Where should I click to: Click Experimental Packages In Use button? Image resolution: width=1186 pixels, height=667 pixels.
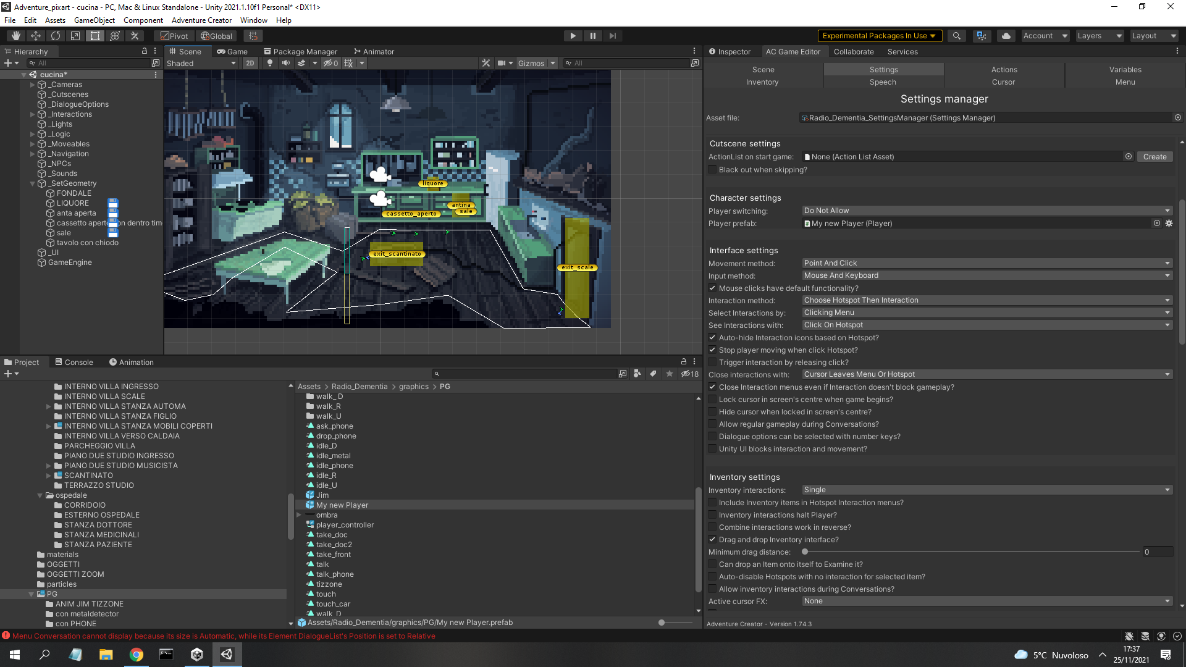pos(880,36)
